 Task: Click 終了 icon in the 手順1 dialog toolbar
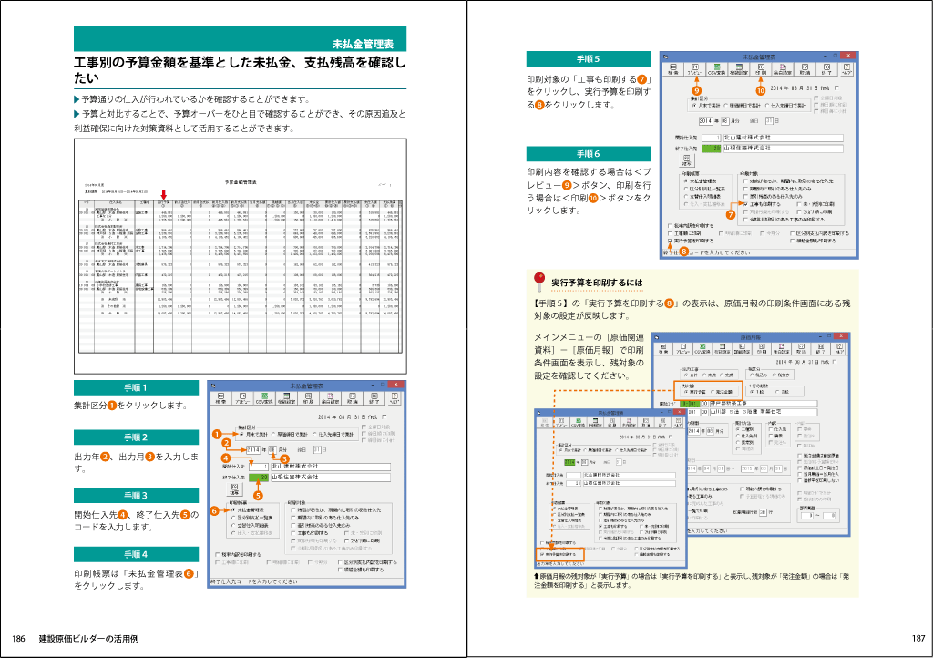(x=374, y=398)
